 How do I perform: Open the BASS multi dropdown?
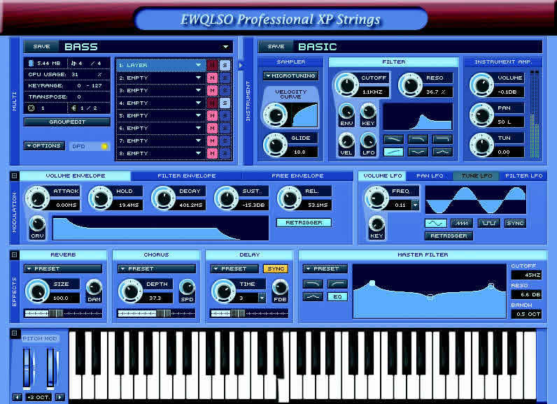coord(225,47)
